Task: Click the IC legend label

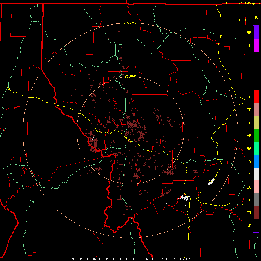Action: (x=249, y=187)
